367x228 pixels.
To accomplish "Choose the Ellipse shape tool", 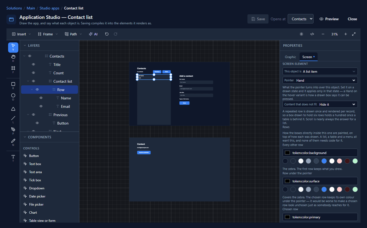I will [13, 97].
